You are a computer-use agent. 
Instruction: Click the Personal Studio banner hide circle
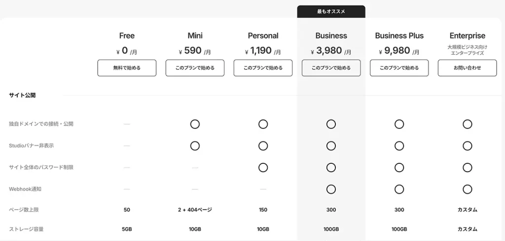[263, 146]
